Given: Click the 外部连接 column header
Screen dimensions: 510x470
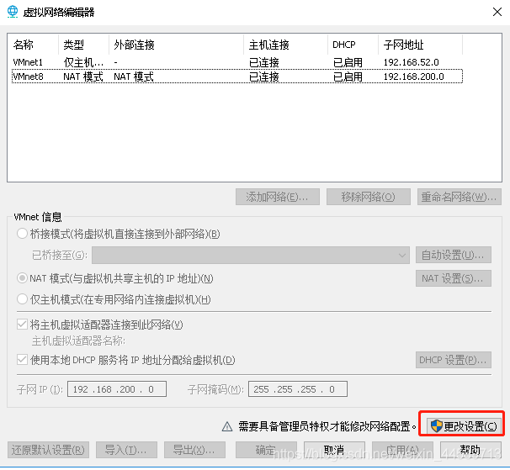Looking at the screenshot, I should click(x=176, y=45).
